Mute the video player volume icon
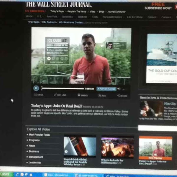This screenshot has width=177, height=177. pyautogui.click(x=119, y=88)
